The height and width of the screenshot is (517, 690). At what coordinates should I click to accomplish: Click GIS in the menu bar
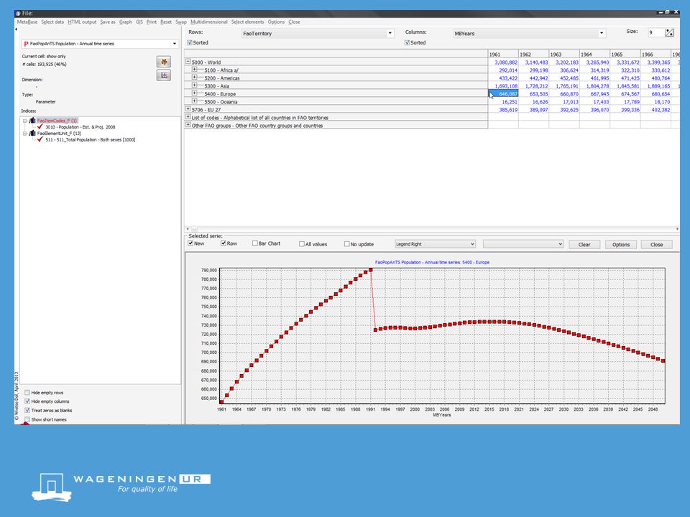tap(139, 22)
